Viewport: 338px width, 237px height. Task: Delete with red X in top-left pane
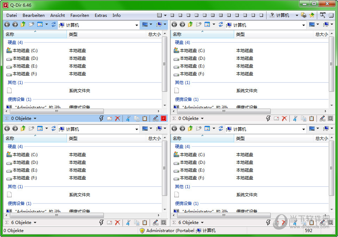[x=118, y=118]
